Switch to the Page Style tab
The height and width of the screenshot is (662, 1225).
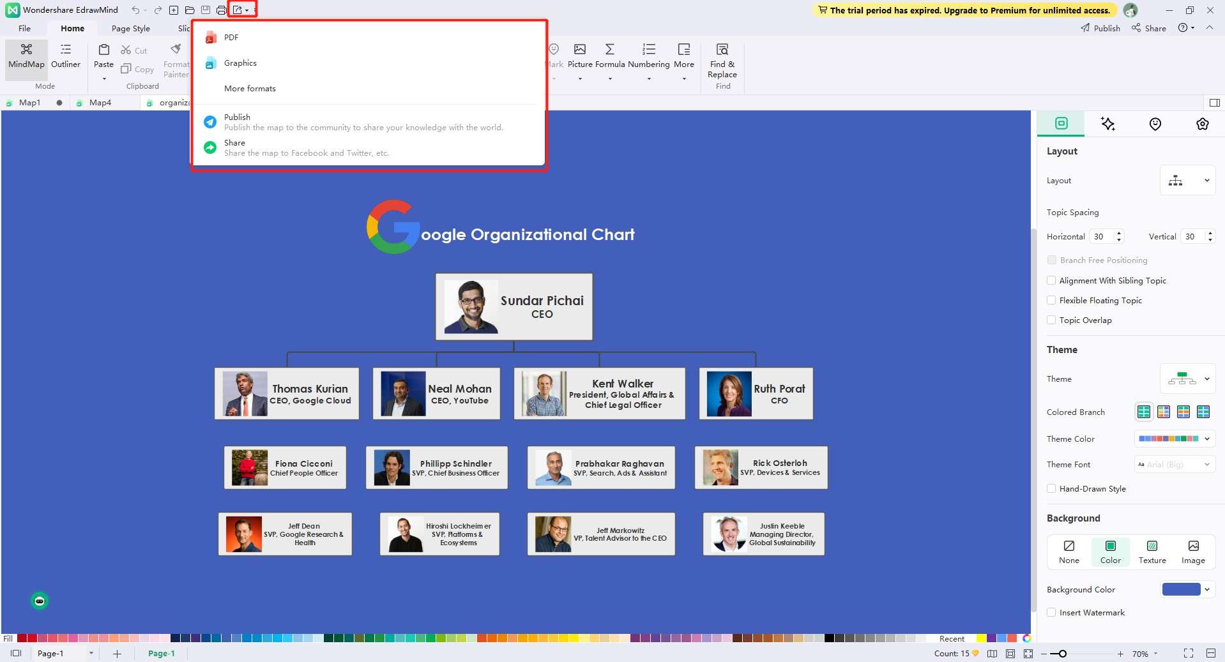(x=131, y=28)
